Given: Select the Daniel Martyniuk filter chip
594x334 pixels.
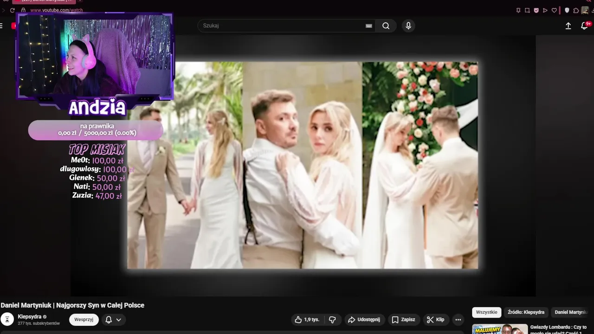Looking at the screenshot, I should point(571,312).
